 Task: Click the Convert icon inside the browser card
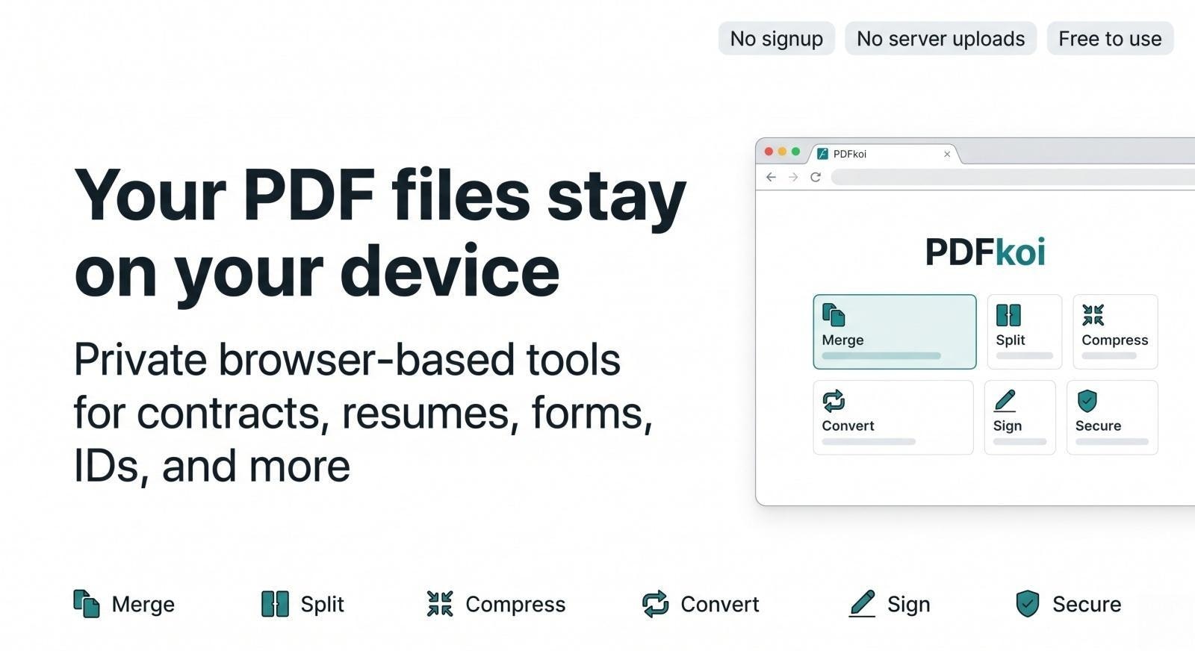[834, 401]
